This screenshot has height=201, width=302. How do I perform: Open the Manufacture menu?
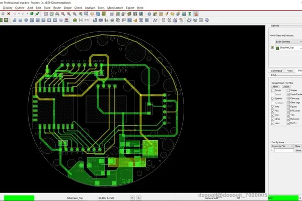[115, 8]
